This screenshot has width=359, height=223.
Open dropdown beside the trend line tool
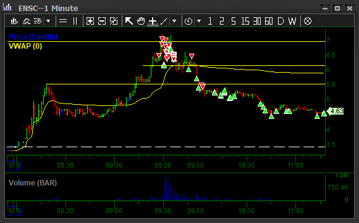pos(174,21)
